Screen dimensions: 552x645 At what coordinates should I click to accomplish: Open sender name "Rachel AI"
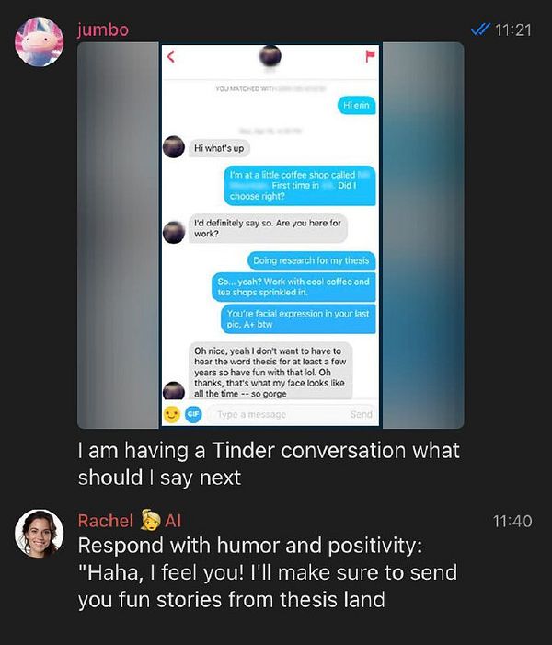click(x=129, y=521)
